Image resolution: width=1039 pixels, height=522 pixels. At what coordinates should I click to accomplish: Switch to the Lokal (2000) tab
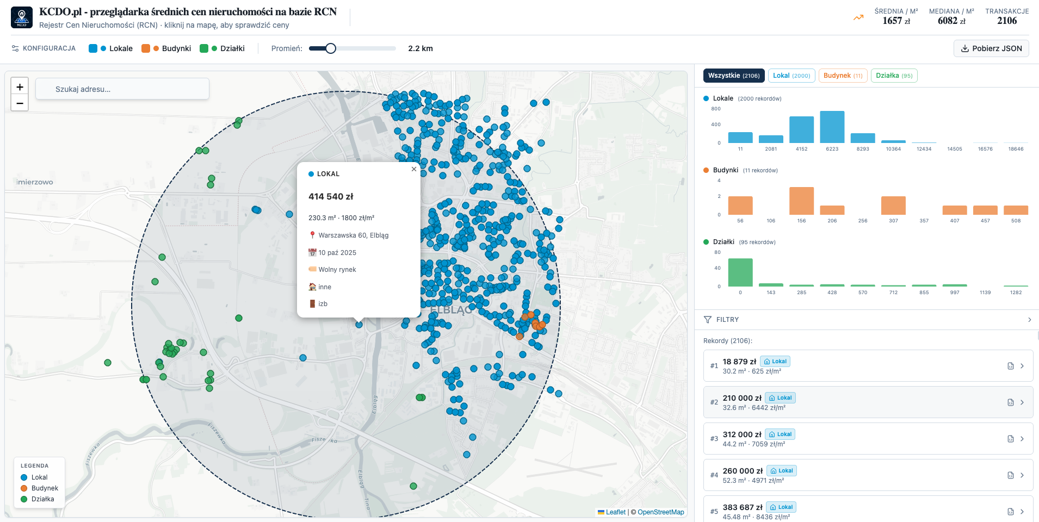[791, 76]
